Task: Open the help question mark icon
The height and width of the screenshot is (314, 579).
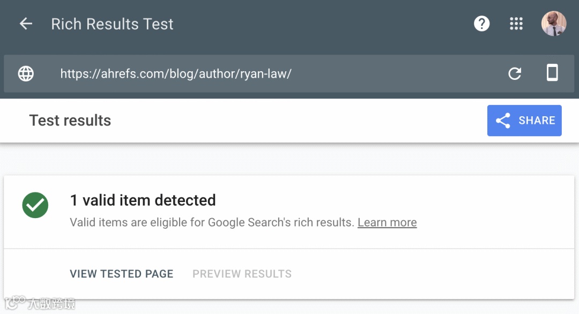Action: (x=481, y=24)
